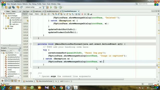
Task: Switch to the History view button
Action: click(37, 14)
